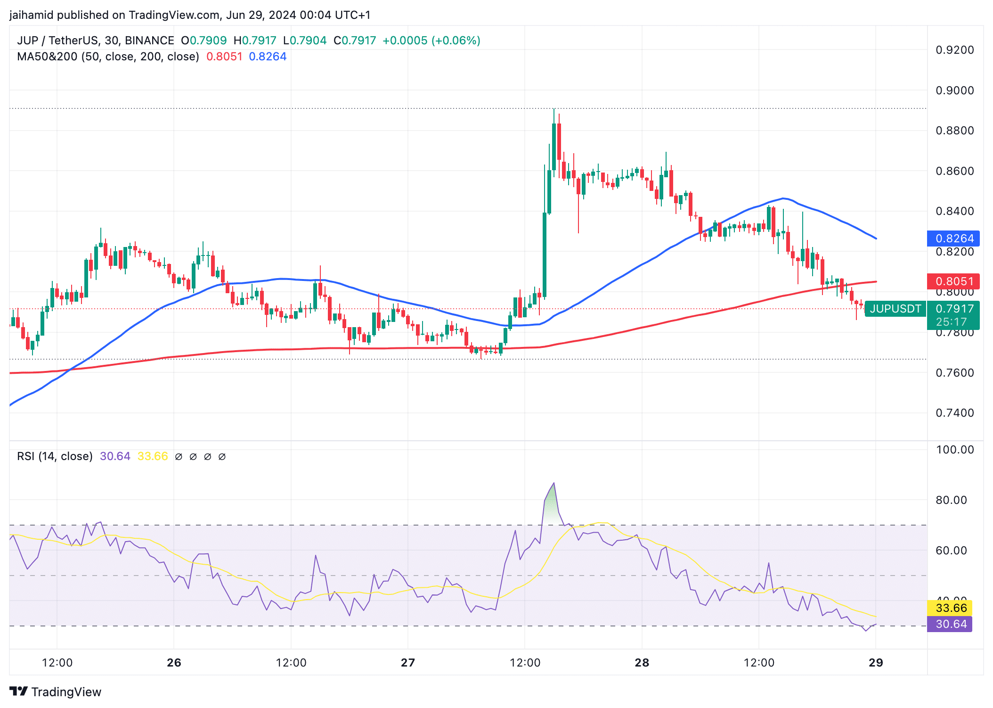
Task: Click the 25:17 countdown timer label
Action: tap(951, 322)
